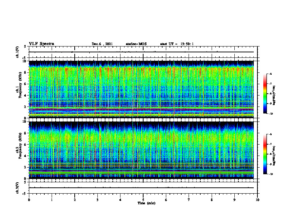Image resolution: width=290 pixels, height=224 pixels.
Task: Click the '-10' label on ch.2 color bar
Action: click(x=271, y=174)
